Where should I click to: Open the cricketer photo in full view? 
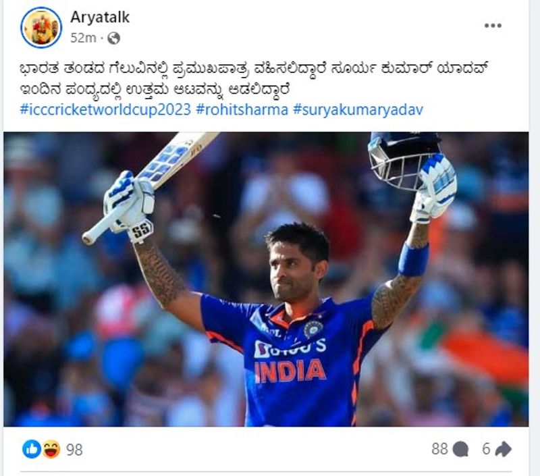coord(266,279)
